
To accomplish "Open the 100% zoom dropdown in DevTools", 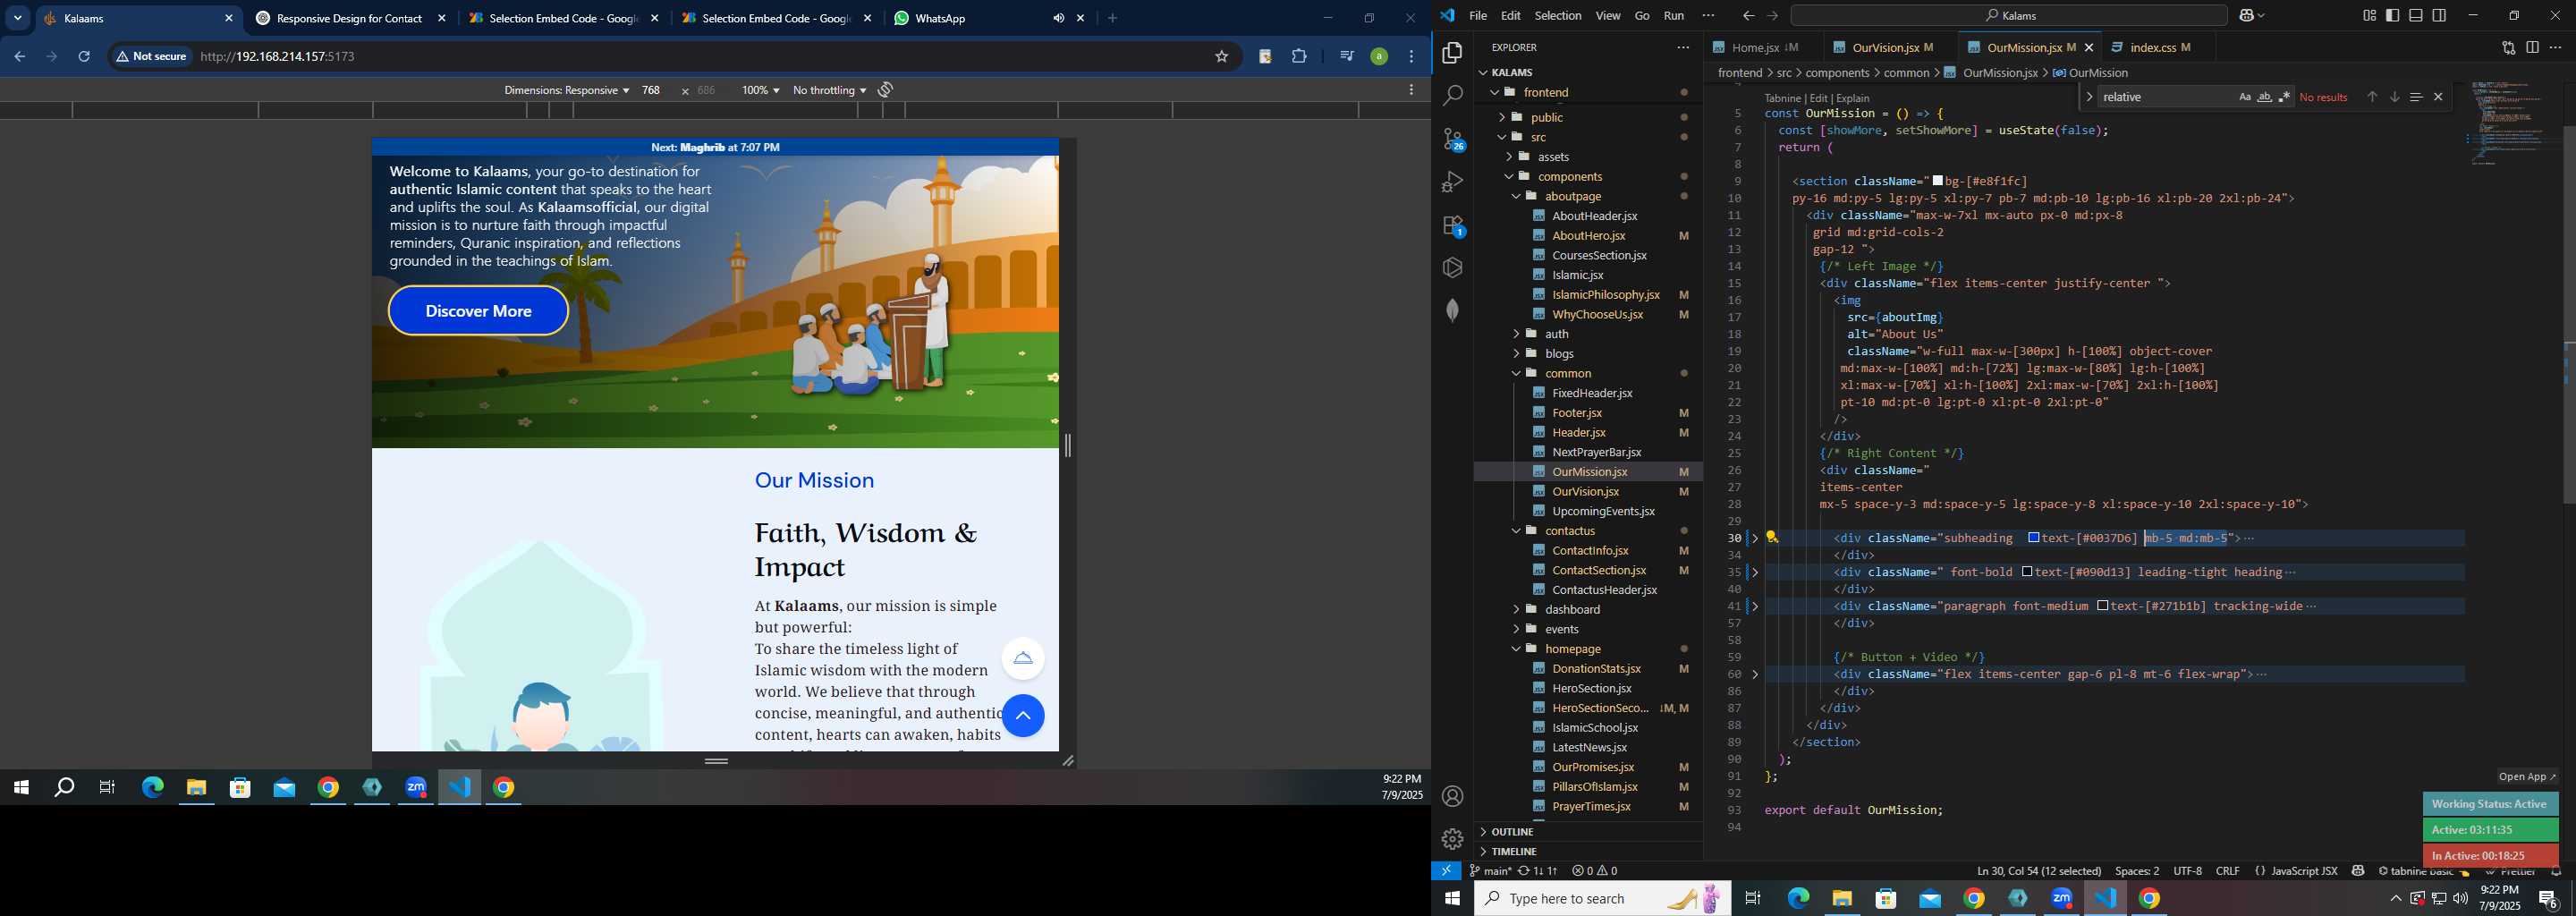I will click(x=760, y=90).
